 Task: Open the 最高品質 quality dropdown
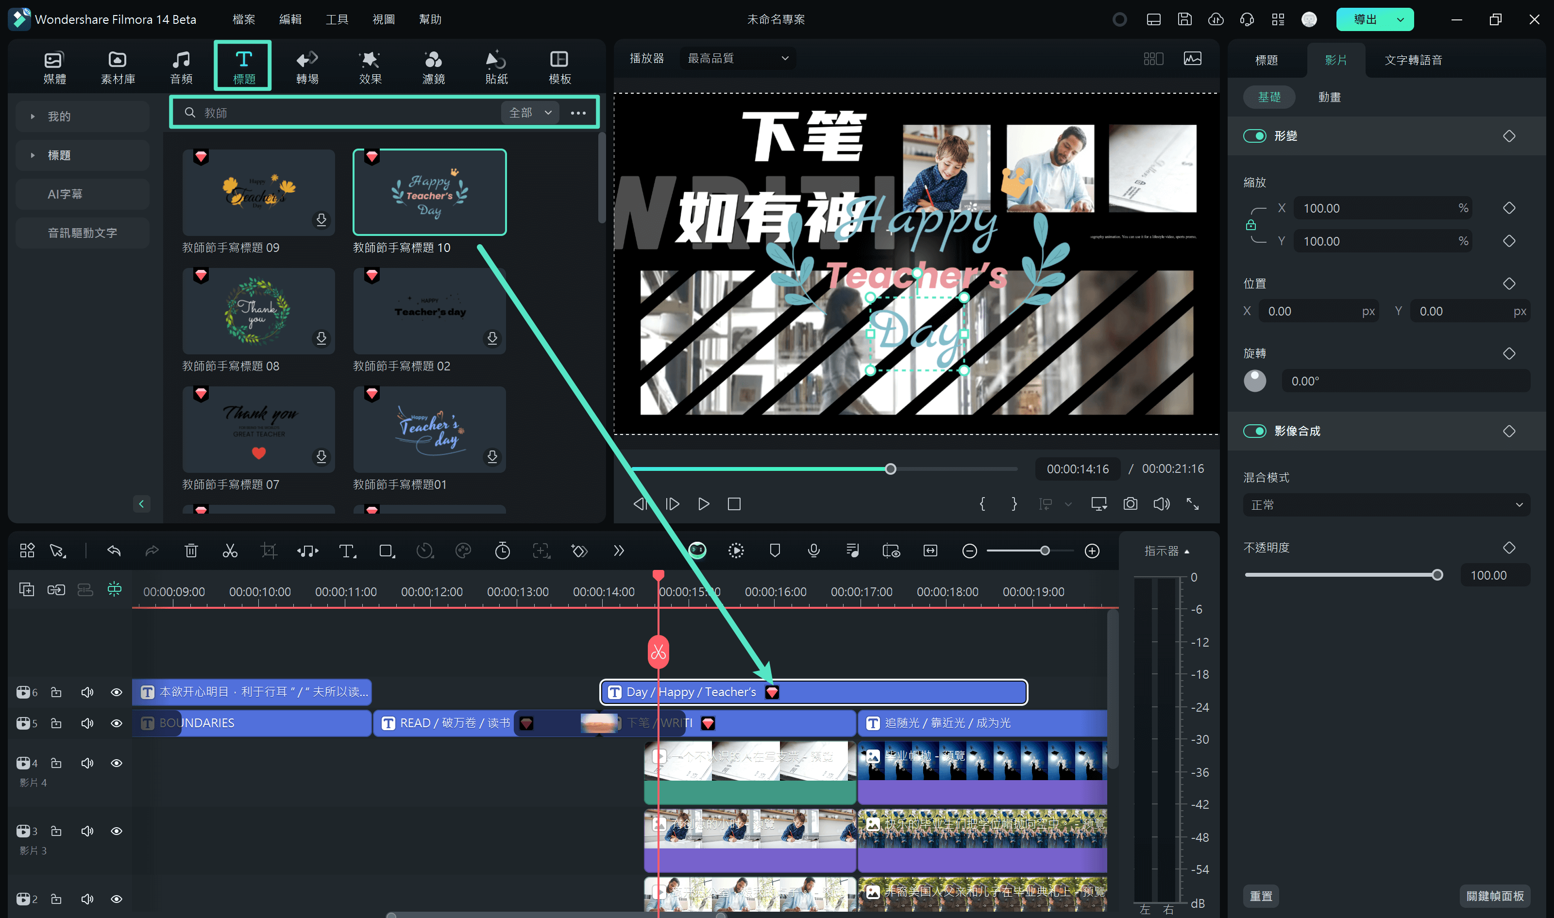(x=737, y=58)
